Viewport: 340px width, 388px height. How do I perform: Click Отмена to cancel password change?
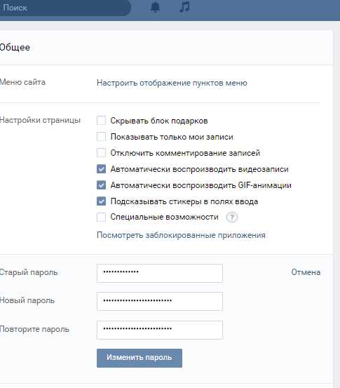tap(306, 272)
